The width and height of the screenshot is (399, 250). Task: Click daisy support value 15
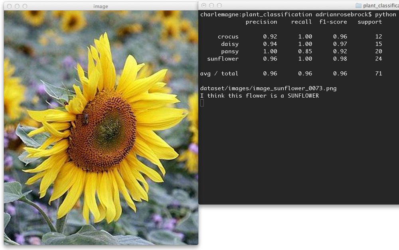379,44
